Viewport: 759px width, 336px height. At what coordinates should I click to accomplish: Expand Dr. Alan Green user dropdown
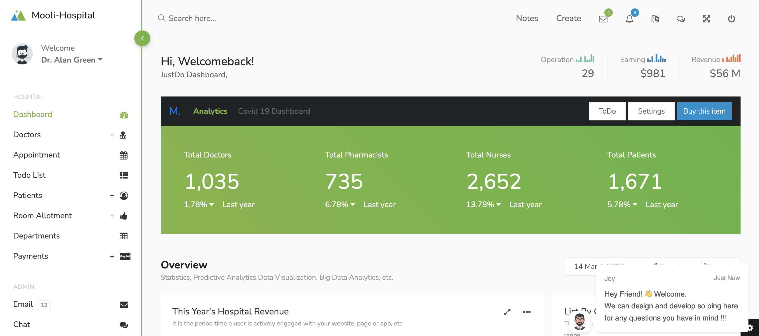72,60
